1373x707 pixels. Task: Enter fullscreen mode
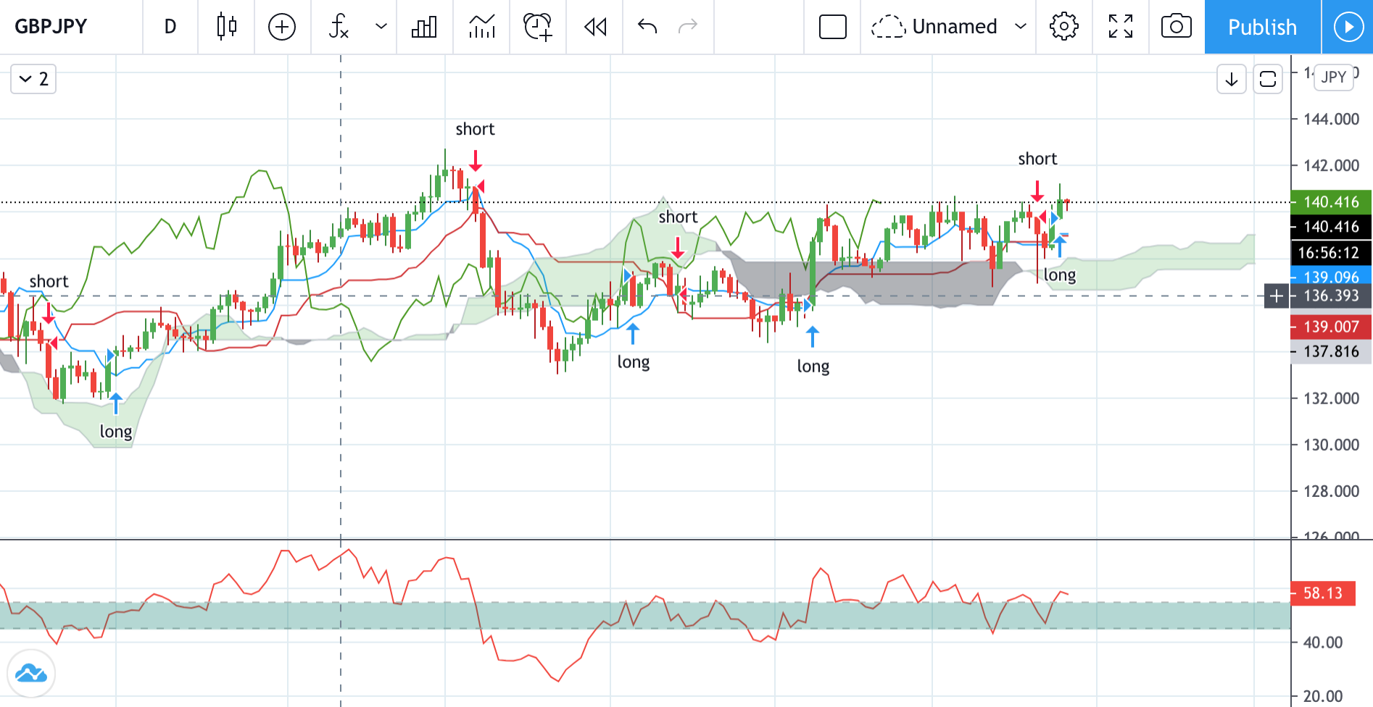pyautogui.click(x=1121, y=27)
